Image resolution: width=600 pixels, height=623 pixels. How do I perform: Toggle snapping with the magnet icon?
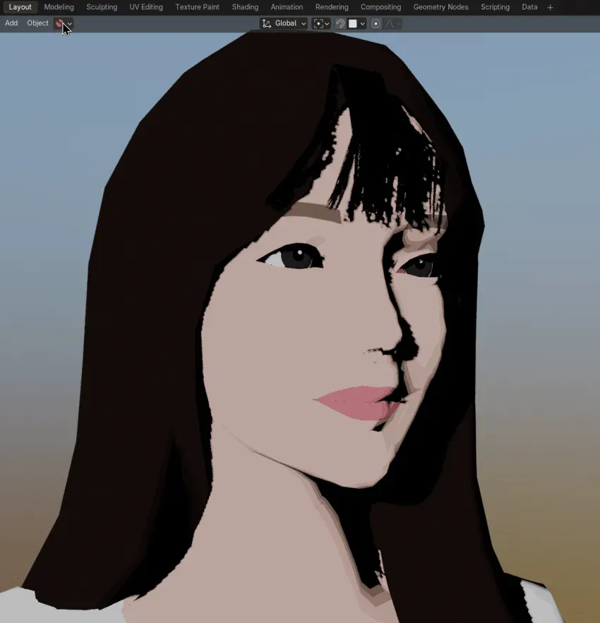click(x=340, y=23)
